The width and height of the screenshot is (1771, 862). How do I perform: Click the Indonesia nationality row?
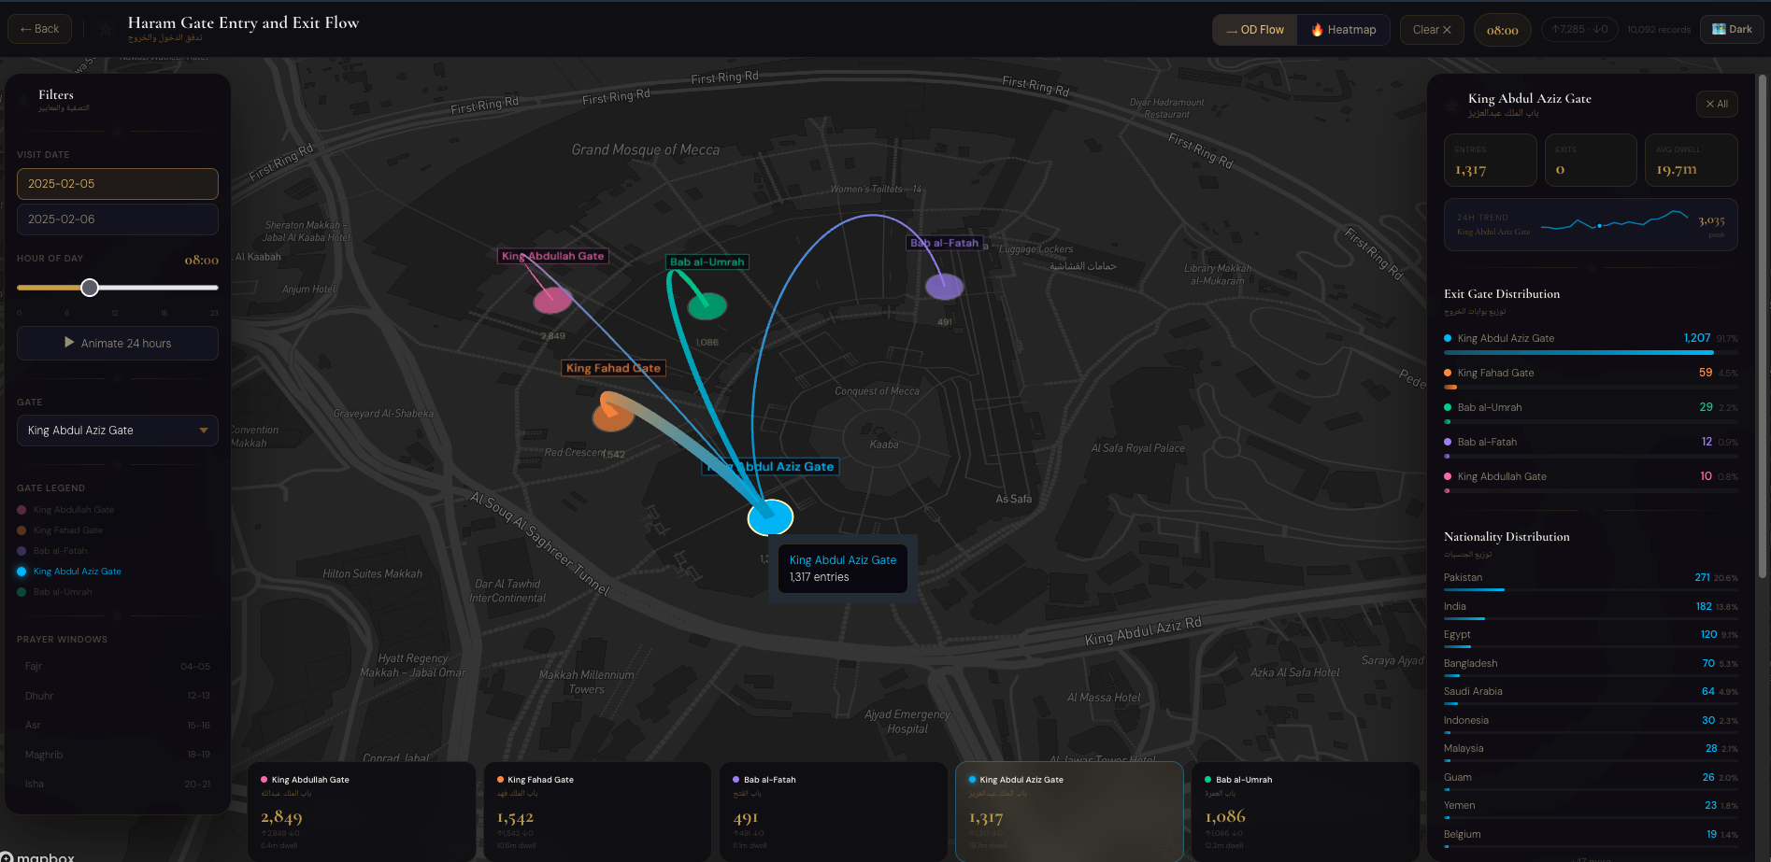pyautogui.click(x=1591, y=724)
